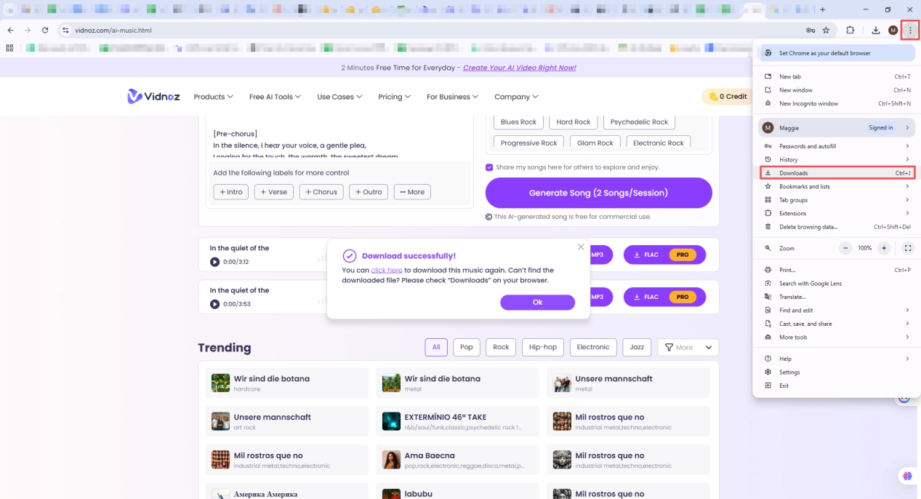Click the 'click here' link in the dialog
The image size is (921, 499).
tap(387, 269)
